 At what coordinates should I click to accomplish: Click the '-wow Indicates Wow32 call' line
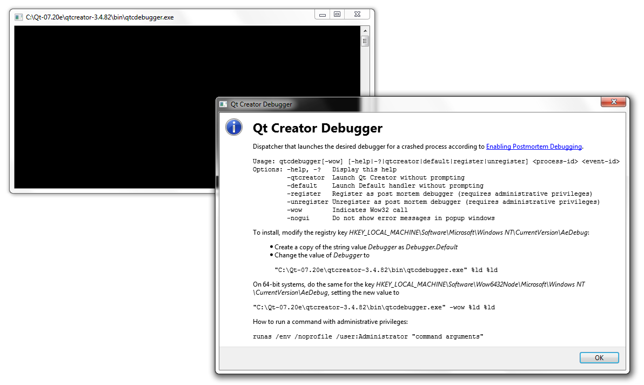point(347,210)
